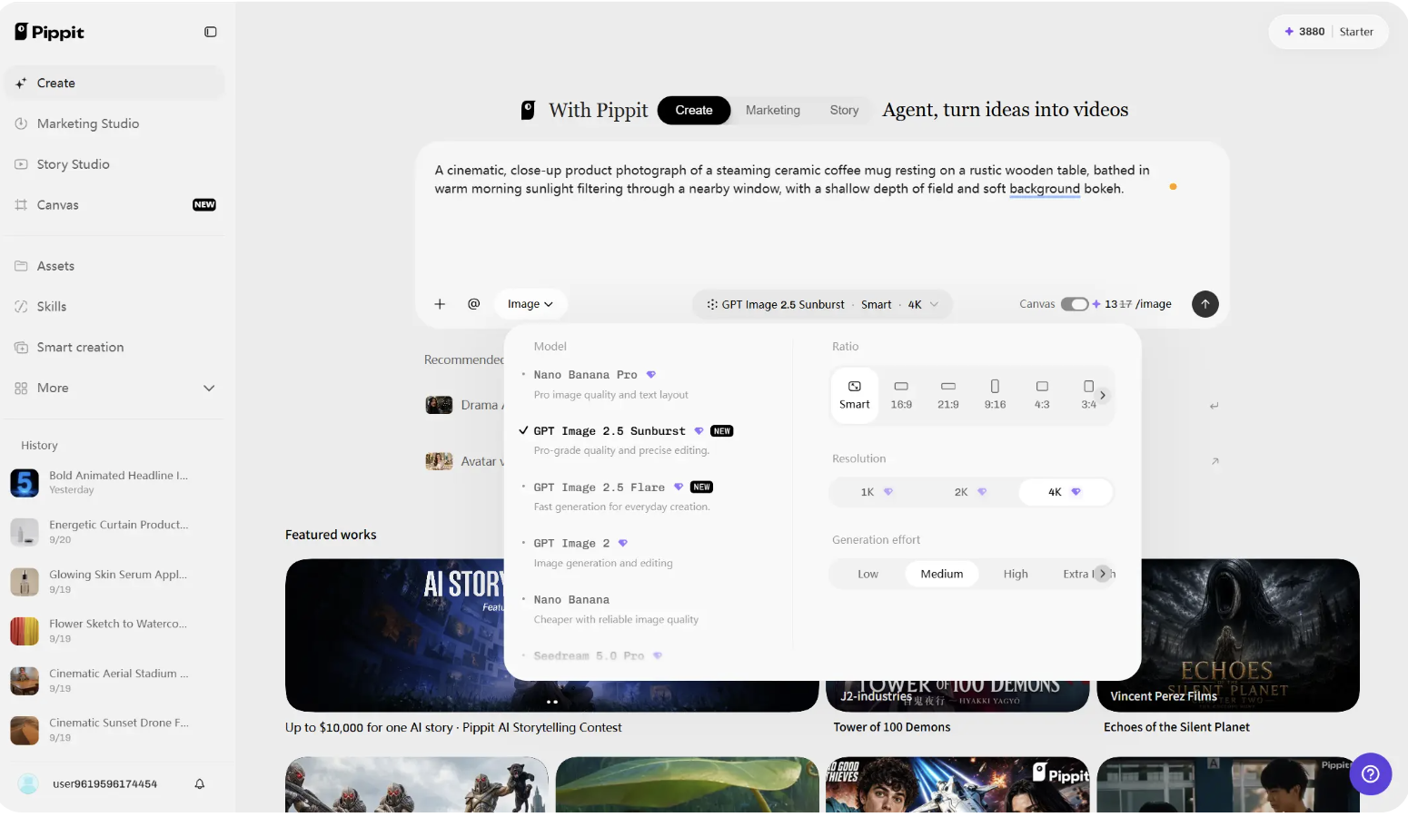Submit prompt with the up-arrow send button
This screenshot has height=817, width=1408.
[x=1205, y=304]
